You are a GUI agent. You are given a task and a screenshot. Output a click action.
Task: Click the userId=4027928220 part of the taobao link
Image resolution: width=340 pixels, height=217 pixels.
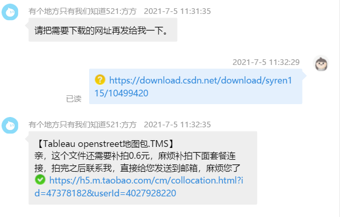click(135, 193)
